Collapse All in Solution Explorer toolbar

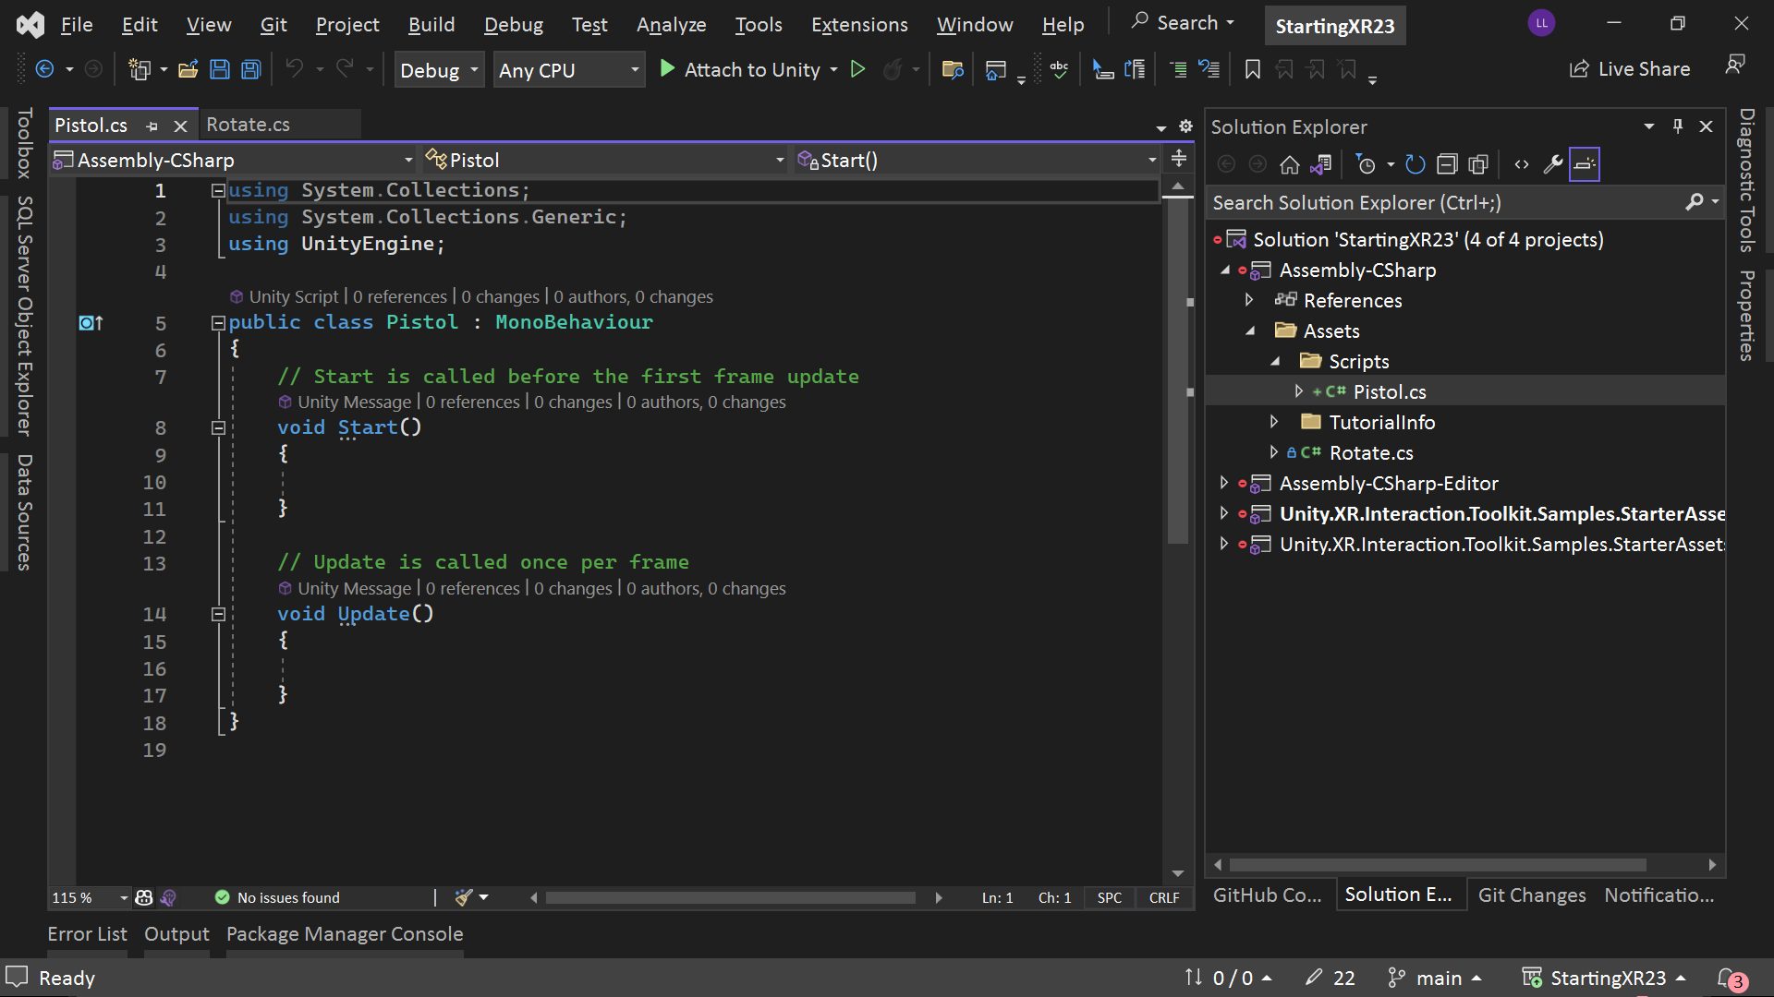(x=1447, y=164)
